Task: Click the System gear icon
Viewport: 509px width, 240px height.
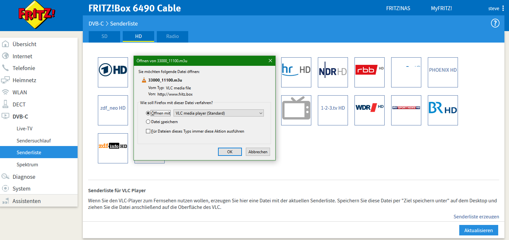Action: [5, 189]
